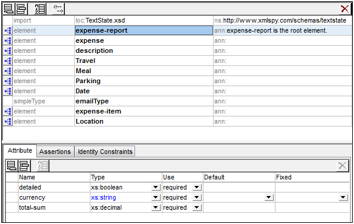
Task: Click the red delete X in top toolbar
Action: [x=344, y=9]
